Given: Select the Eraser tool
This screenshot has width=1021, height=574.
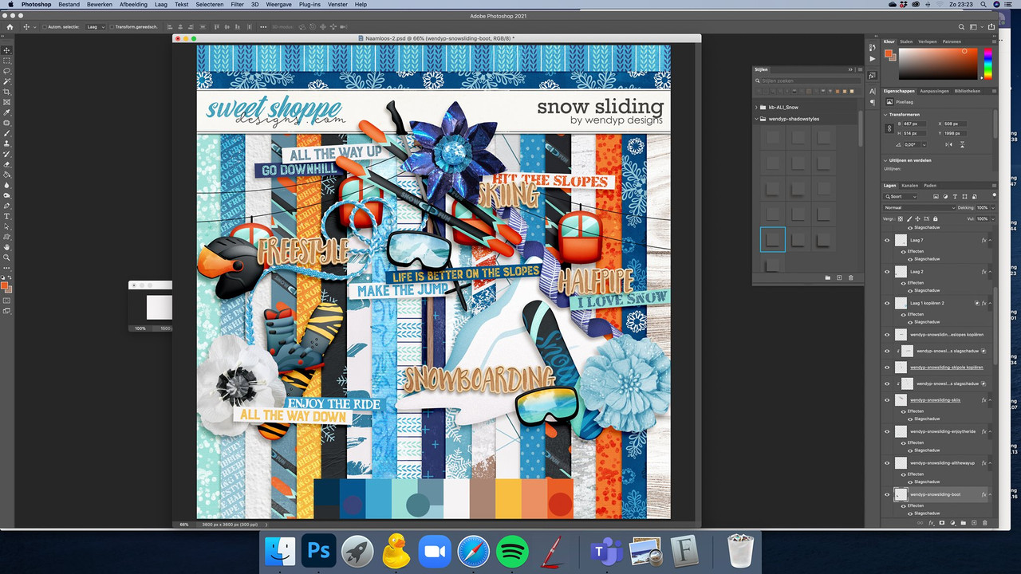Looking at the screenshot, I should pos(7,164).
